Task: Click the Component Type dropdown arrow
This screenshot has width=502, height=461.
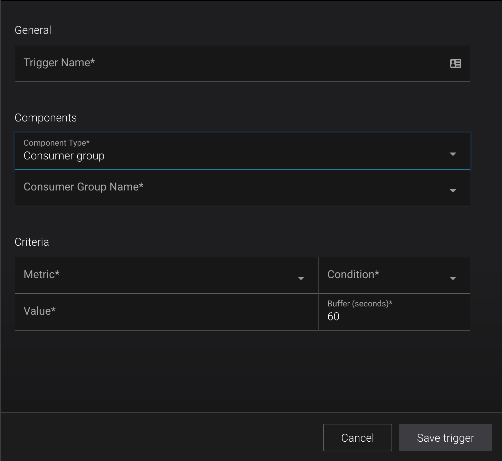Action: pyautogui.click(x=453, y=154)
